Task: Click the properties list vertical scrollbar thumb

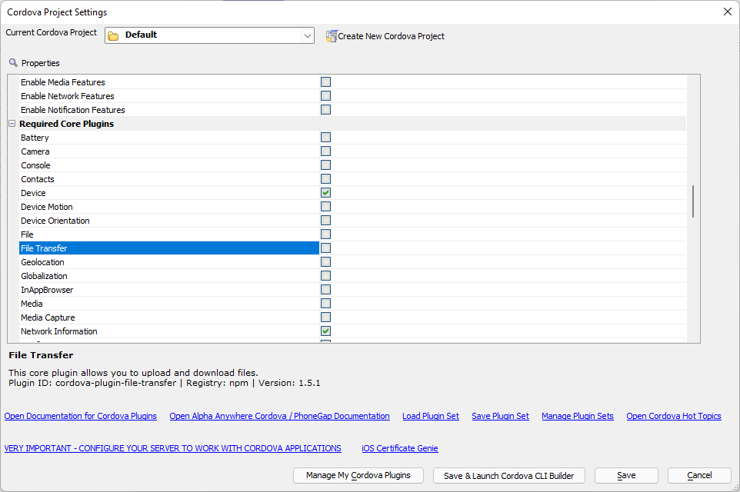Action: (693, 201)
